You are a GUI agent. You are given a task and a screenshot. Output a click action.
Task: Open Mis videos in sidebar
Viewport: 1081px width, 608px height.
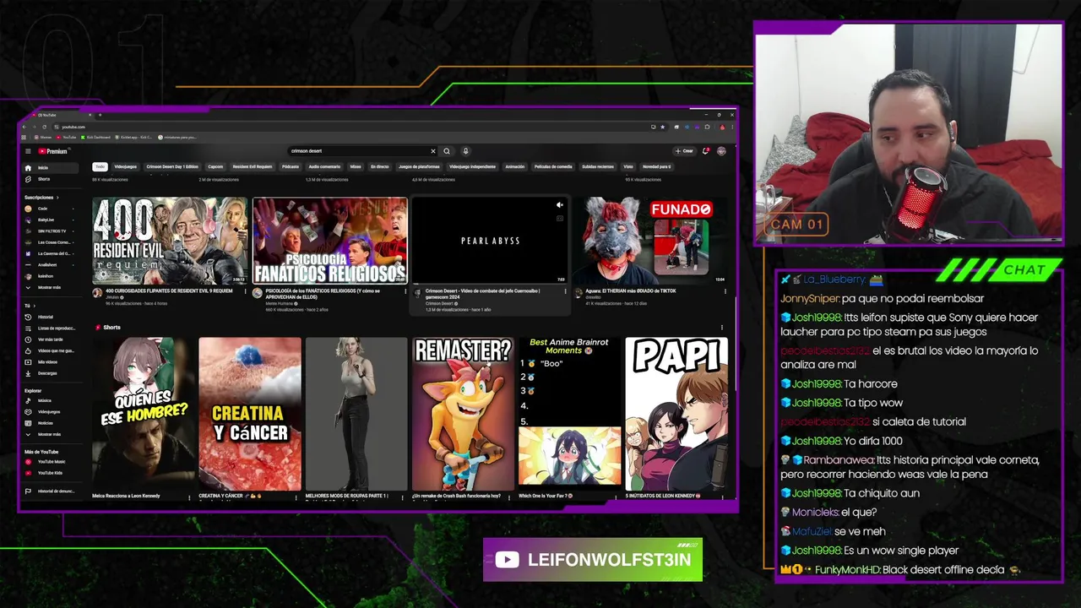51,361
